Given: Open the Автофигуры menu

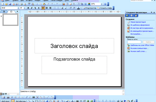Looking at the screenshot, I should (21, 101).
